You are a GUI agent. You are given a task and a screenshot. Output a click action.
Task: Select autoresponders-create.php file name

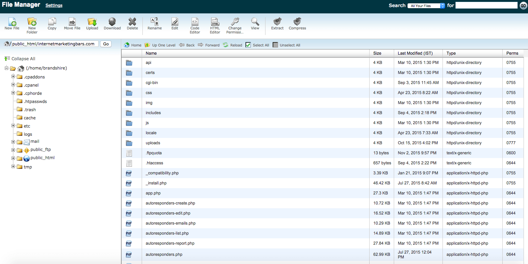coord(170,203)
